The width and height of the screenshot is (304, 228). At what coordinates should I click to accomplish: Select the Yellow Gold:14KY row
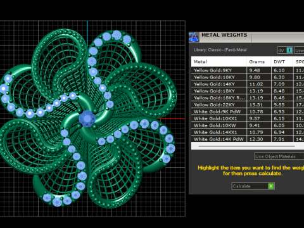click(x=248, y=84)
